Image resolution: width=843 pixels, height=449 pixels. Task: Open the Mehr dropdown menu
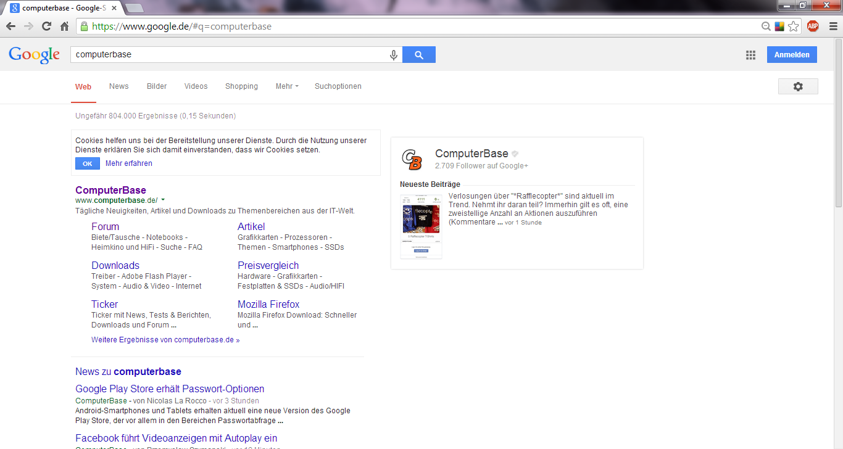[x=287, y=86]
